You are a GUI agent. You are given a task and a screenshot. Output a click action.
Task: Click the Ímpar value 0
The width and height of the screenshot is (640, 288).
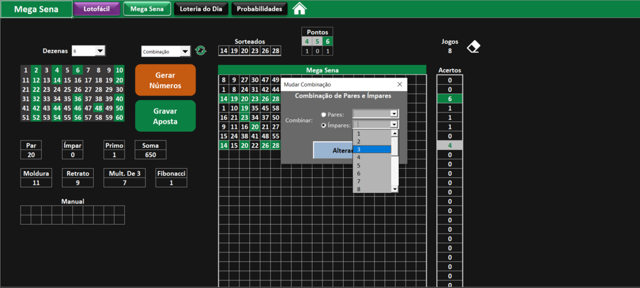tap(72, 154)
